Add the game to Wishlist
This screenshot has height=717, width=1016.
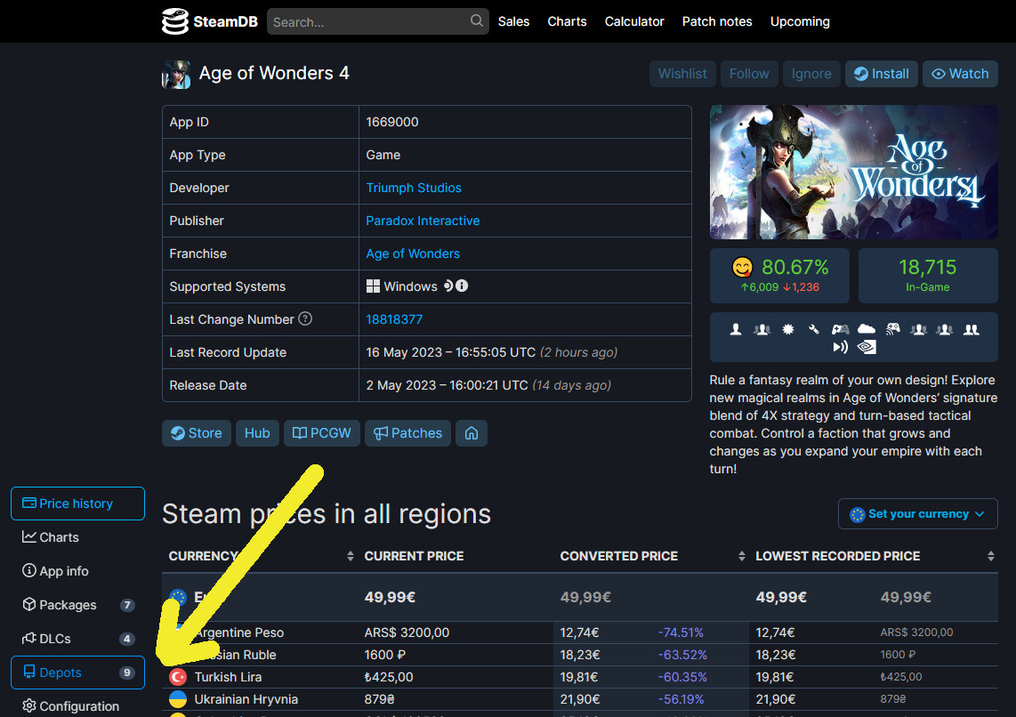coord(682,74)
